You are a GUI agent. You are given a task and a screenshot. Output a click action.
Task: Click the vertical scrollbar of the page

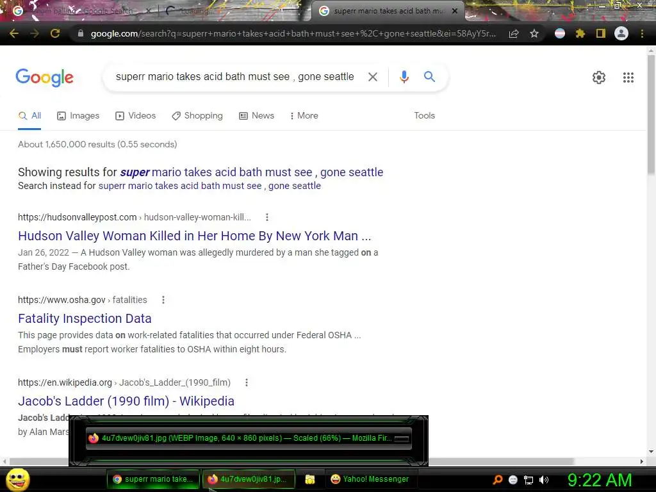651,115
